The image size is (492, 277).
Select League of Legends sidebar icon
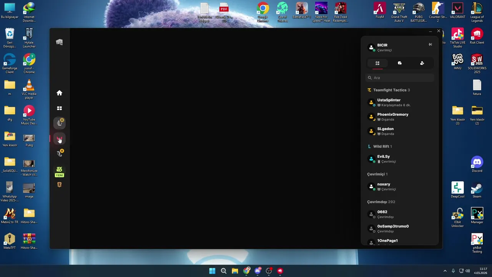click(59, 123)
